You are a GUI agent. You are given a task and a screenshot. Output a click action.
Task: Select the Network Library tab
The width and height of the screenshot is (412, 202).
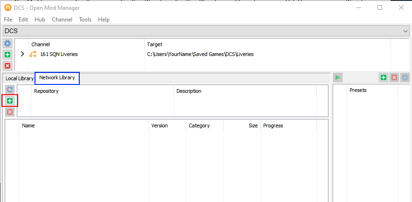(57, 78)
